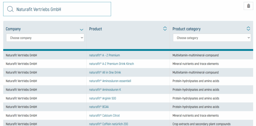Sort by Product category column arrows
The image size is (256, 126).
coord(248,29)
